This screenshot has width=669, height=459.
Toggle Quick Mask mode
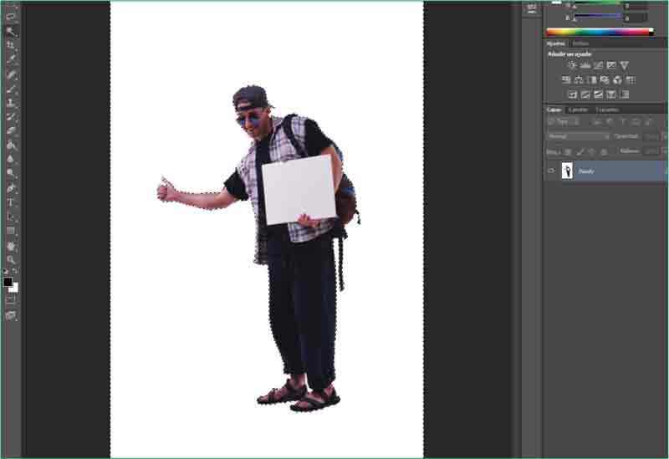pos(11,300)
